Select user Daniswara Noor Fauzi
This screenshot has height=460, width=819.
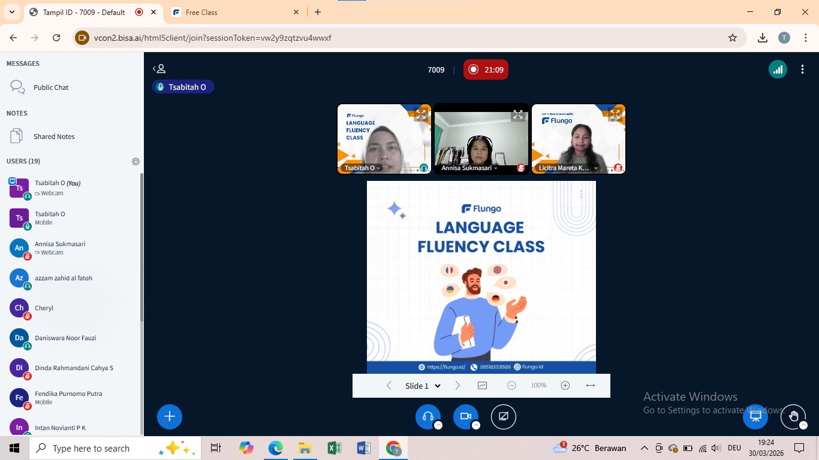point(71,338)
